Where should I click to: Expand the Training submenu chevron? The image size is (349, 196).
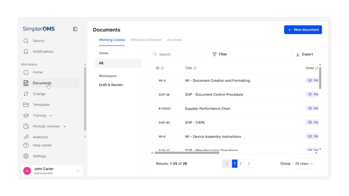51,116
